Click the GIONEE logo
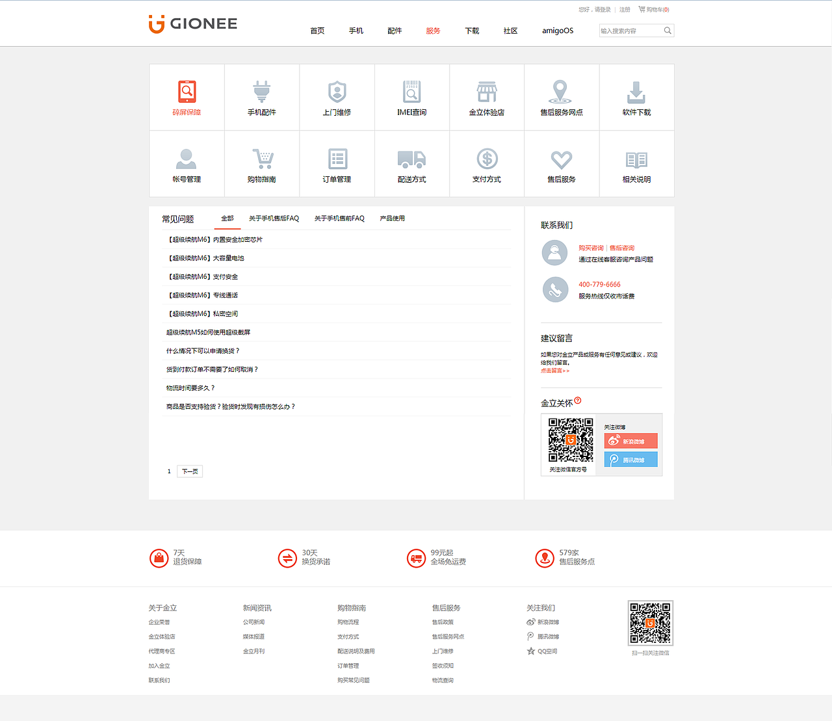 [193, 24]
